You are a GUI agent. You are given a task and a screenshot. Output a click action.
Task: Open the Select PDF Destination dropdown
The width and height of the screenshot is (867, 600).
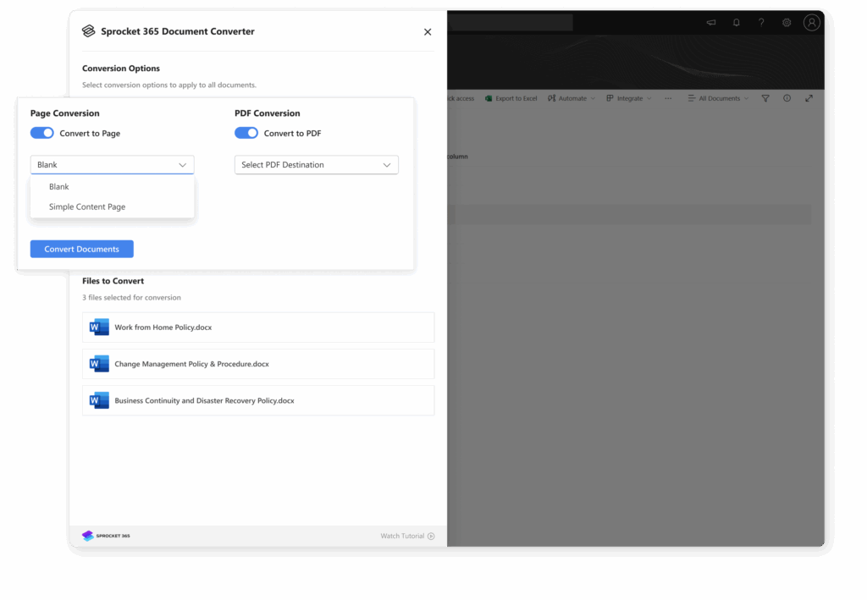pyautogui.click(x=317, y=165)
